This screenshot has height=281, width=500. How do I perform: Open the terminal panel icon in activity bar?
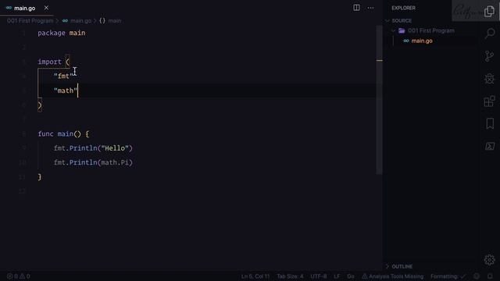click(490, 146)
